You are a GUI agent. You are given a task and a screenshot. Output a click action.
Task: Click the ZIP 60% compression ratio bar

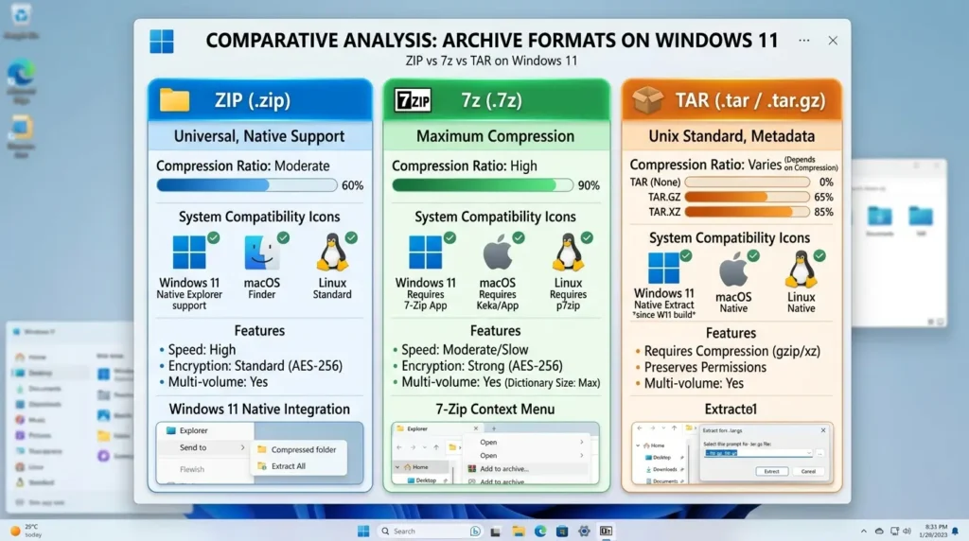pos(247,185)
